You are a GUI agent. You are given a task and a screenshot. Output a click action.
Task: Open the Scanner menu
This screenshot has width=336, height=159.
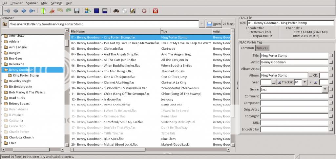(32, 3)
